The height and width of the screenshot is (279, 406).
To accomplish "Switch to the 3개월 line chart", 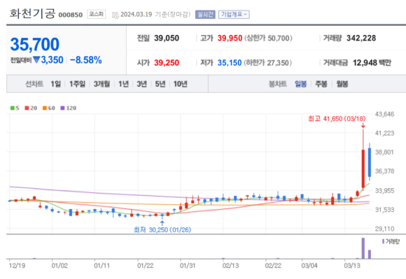I will coord(101,84).
